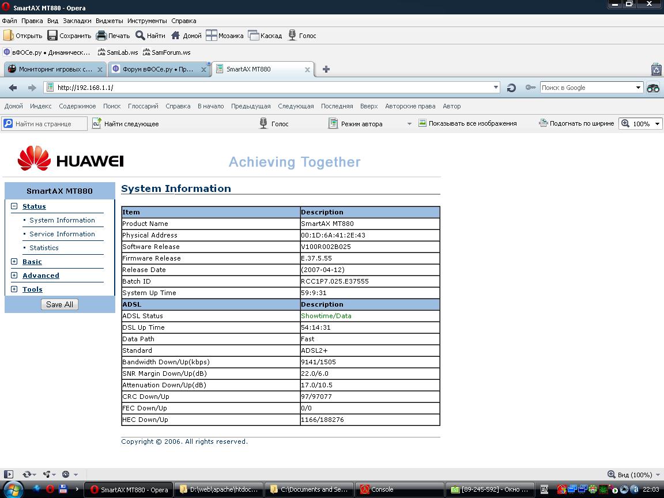Image resolution: width=664 pixels, height=498 pixels.
Task: Click the Voice microphone icon in main toolbar
Action: tap(292, 36)
